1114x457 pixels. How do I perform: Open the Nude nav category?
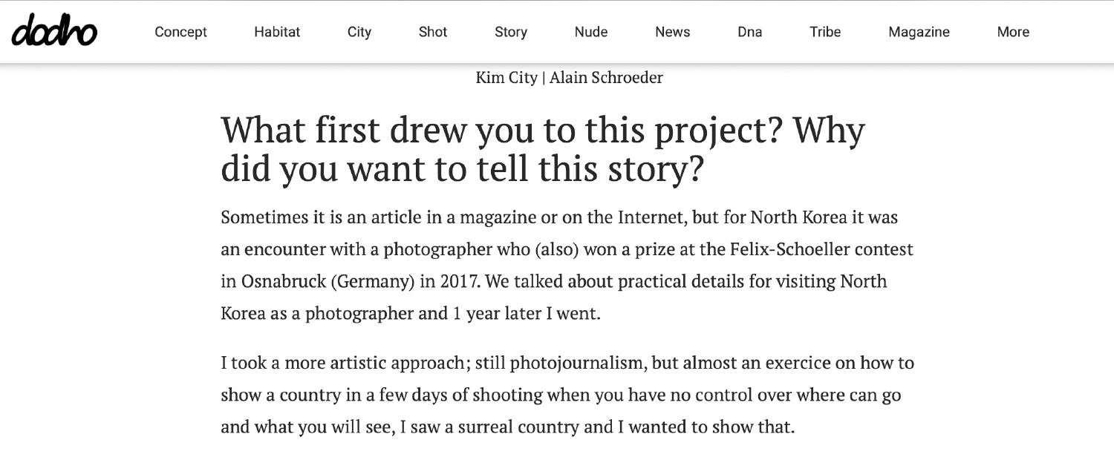(x=591, y=32)
